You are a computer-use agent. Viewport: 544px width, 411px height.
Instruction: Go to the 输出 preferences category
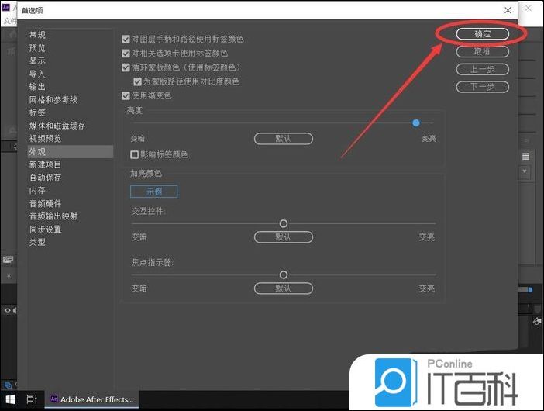click(37, 86)
